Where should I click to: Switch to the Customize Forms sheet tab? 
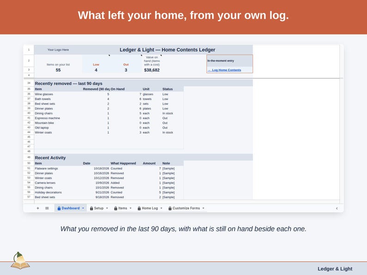pos(186,208)
